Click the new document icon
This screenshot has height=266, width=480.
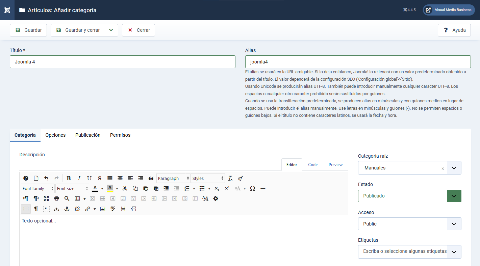[x=36, y=178]
